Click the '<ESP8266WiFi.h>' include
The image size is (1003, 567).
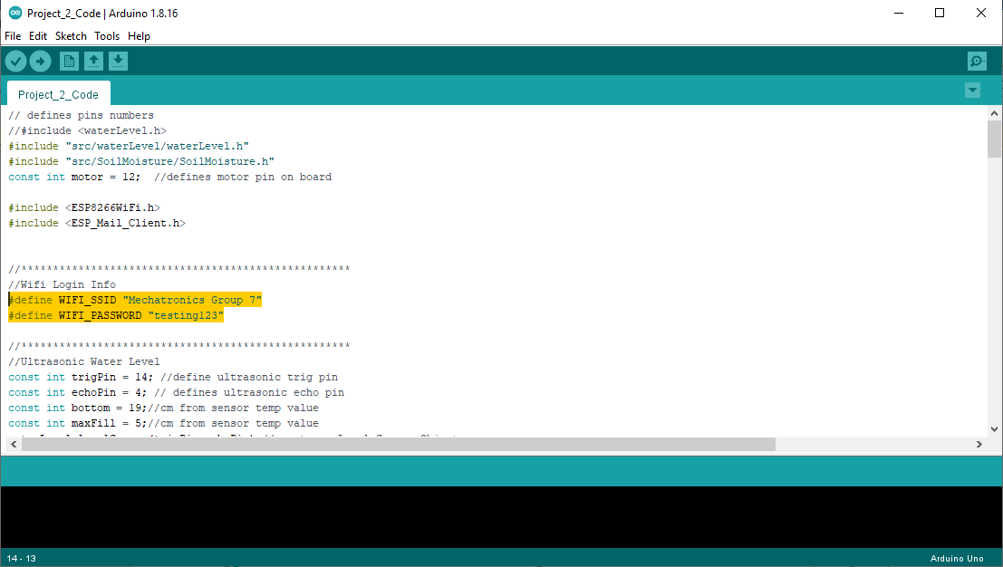tap(112, 207)
